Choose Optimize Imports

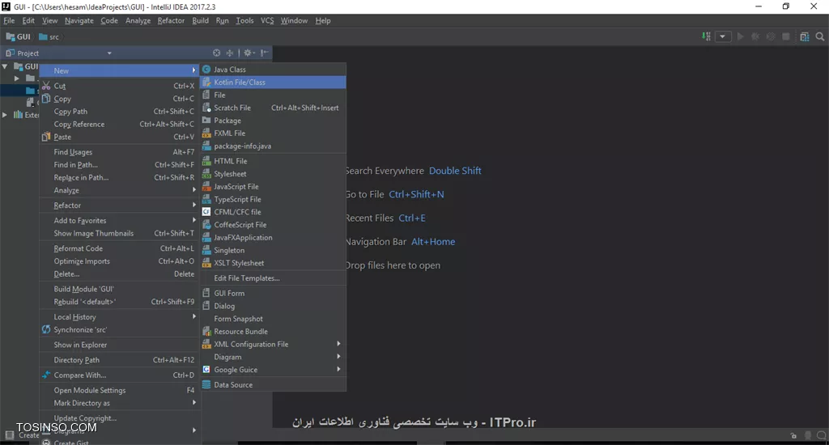click(x=119, y=261)
